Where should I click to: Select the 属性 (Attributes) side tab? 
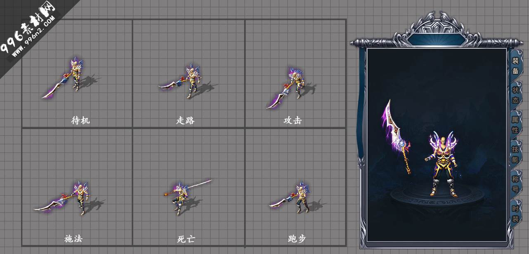pos(516,125)
